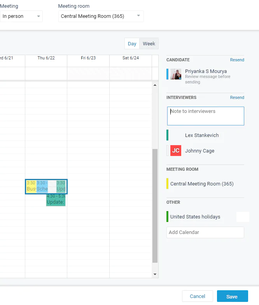This screenshot has height=305, width=259.
Task: Select Sat 6/24 column header
Action: [131, 58]
